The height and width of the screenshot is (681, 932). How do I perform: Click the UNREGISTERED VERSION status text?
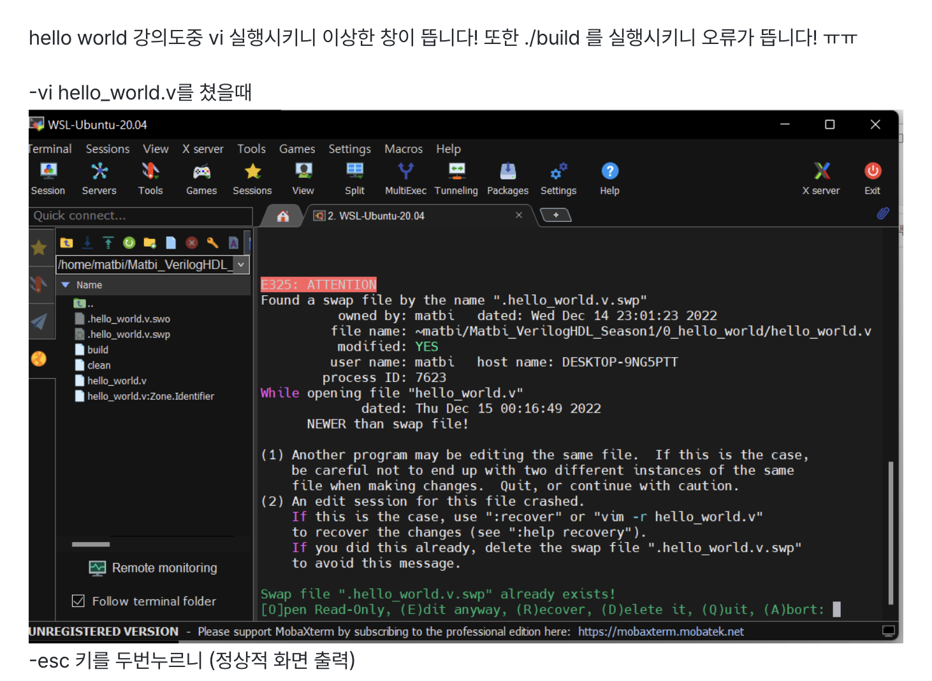pos(104,631)
